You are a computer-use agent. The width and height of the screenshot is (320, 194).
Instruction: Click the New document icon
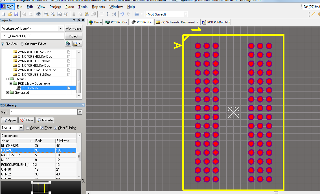[x=3, y=14]
